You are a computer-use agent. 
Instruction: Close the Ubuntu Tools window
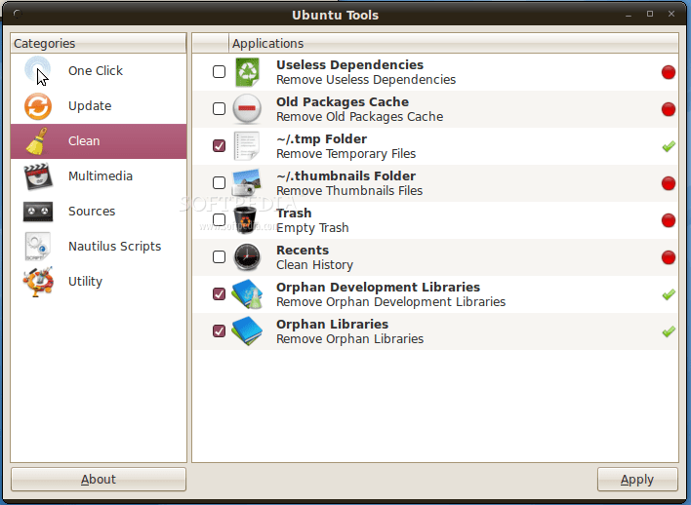671,14
